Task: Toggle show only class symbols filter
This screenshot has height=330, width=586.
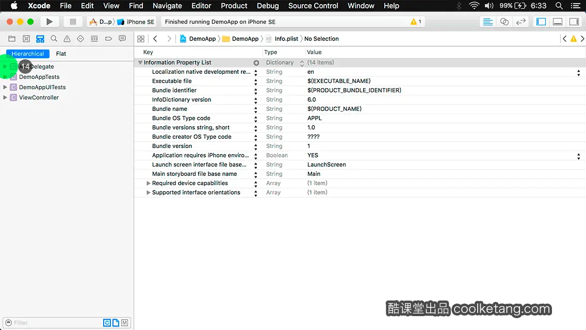Action: [107, 323]
